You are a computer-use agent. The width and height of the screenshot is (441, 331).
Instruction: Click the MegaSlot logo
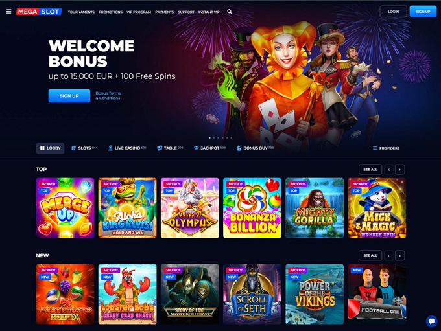[39, 12]
